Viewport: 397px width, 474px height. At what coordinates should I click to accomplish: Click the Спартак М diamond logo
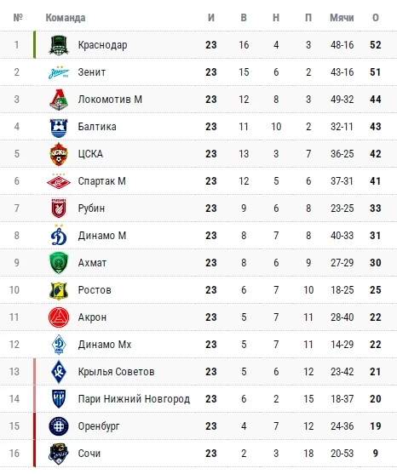tap(59, 181)
